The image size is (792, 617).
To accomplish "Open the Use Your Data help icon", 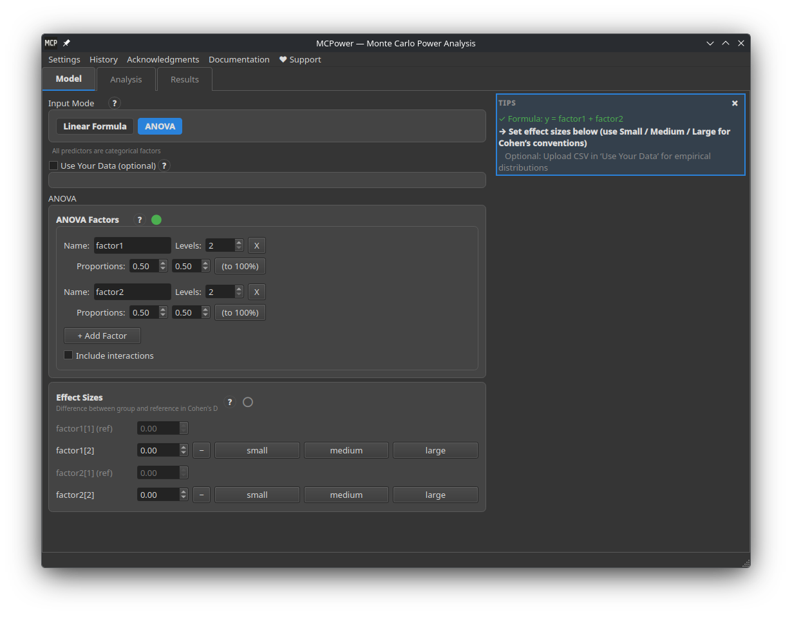I will [164, 166].
